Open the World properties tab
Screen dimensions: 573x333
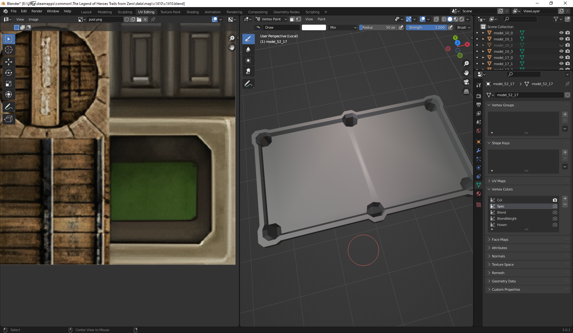click(479, 131)
